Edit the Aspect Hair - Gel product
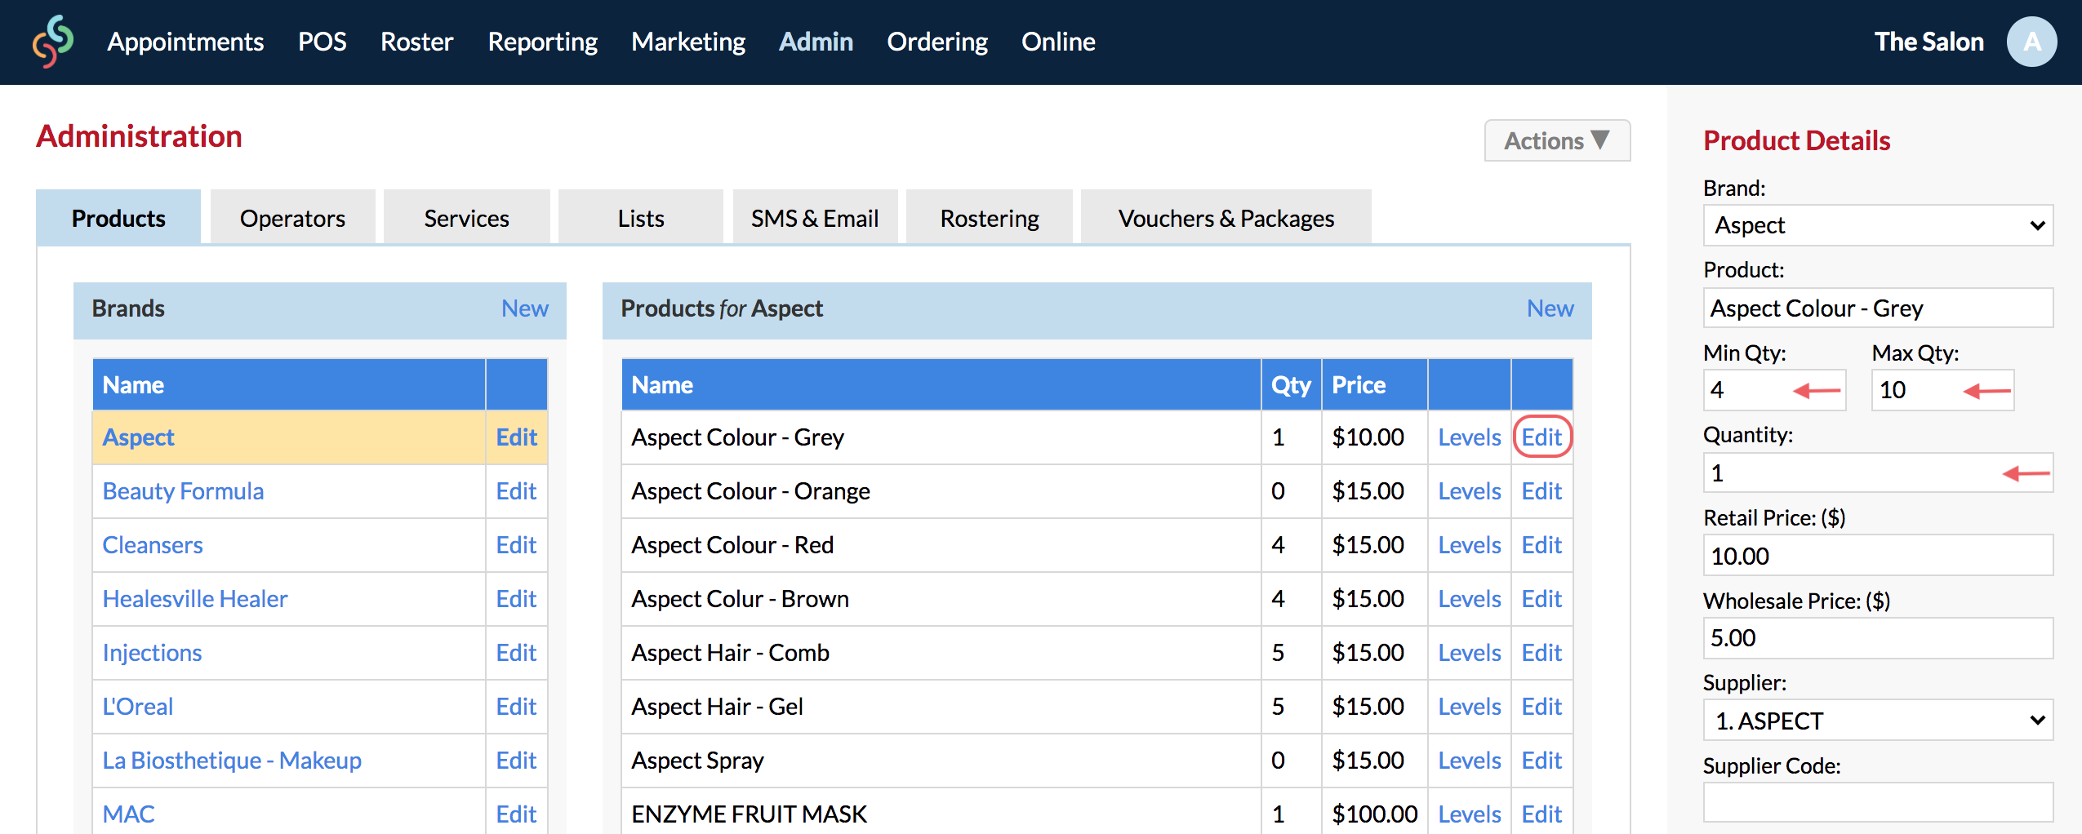The height and width of the screenshot is (834, 2082). [1541, 707]
